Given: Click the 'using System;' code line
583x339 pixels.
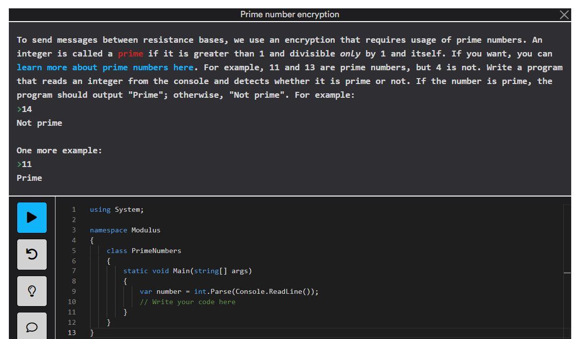Looking at the screenshot, I should pos(117,210).
